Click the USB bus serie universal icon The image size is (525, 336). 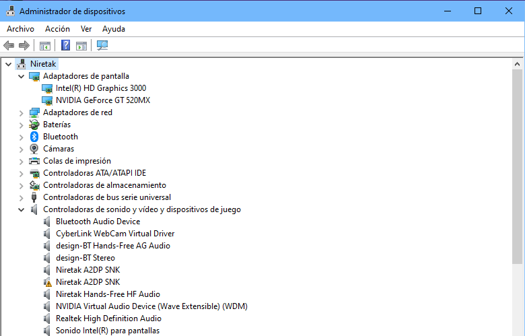pos(34,197)
